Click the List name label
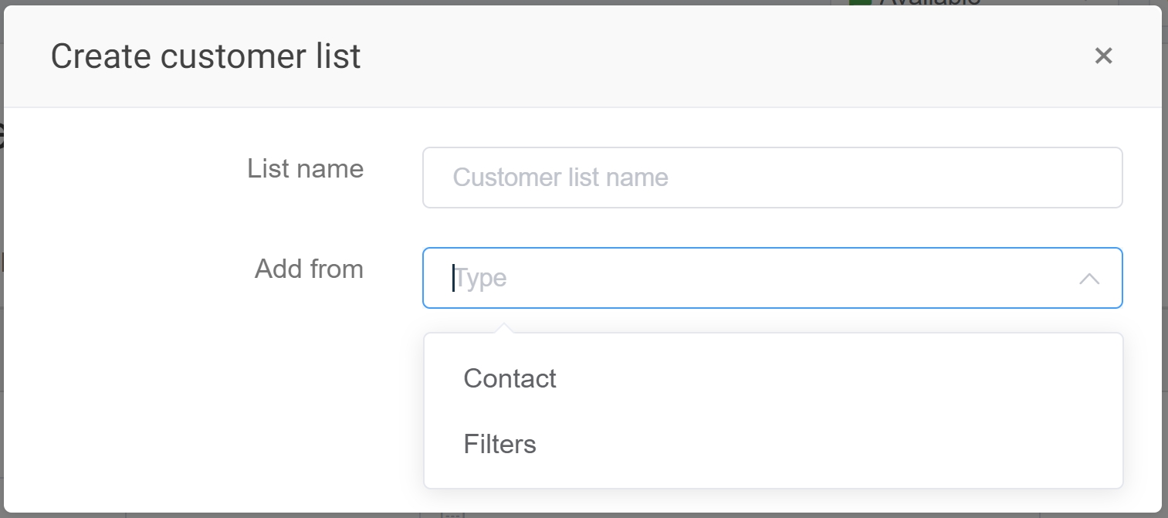The width and height of the screenshot is (1168, 518). (x=305, y=168)
